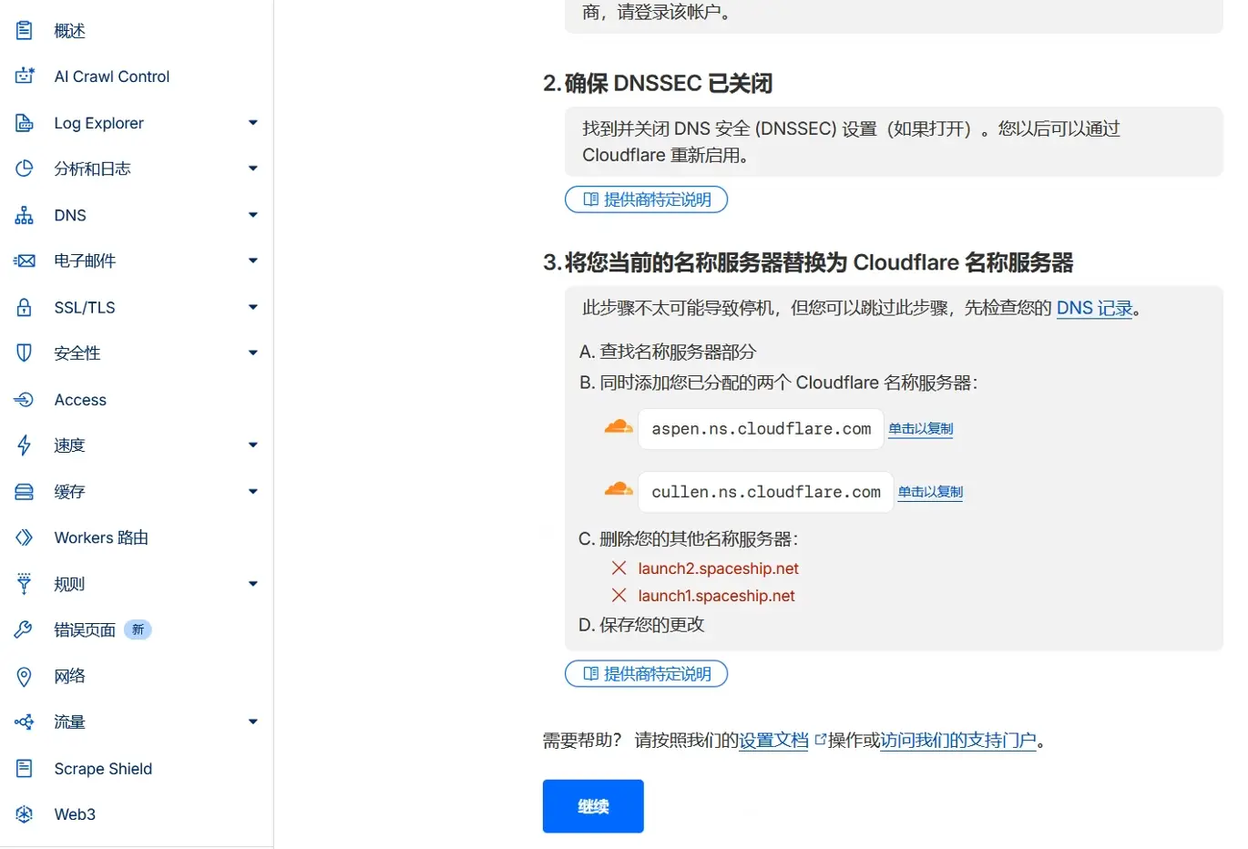
Task: Click the 错误页面 wrench icon
Action: (x=25, y=629)
